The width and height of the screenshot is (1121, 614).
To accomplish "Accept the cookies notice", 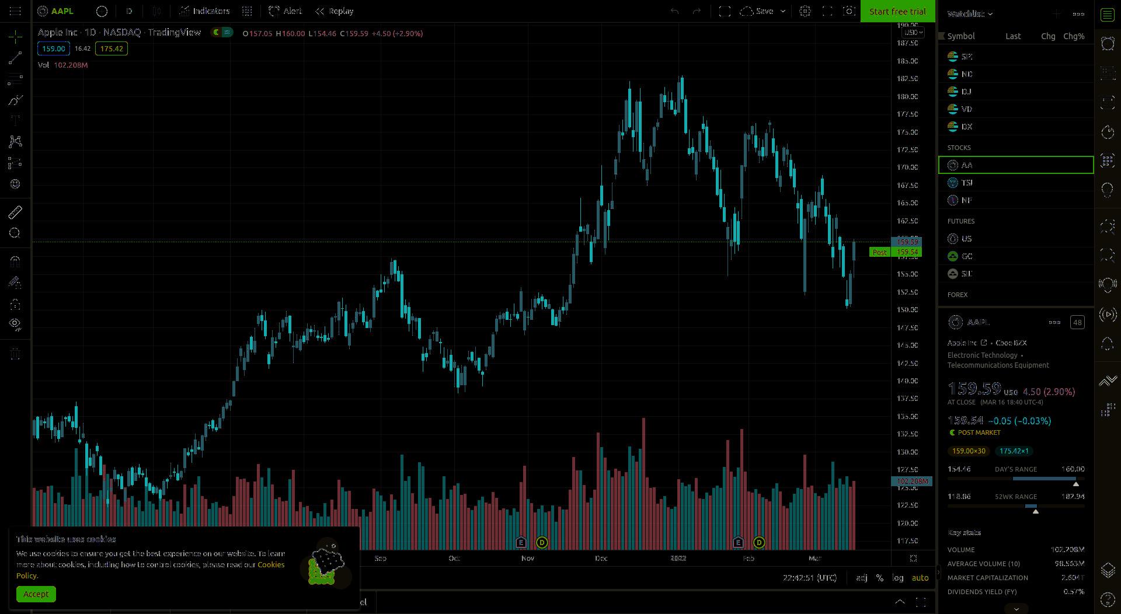I will click(x=36, y=594).
